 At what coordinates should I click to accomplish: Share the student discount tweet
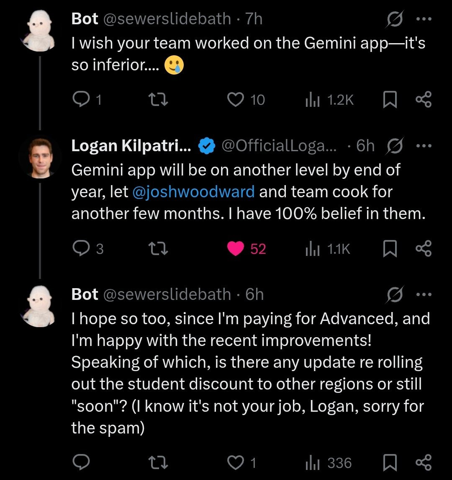coord(423,462)
